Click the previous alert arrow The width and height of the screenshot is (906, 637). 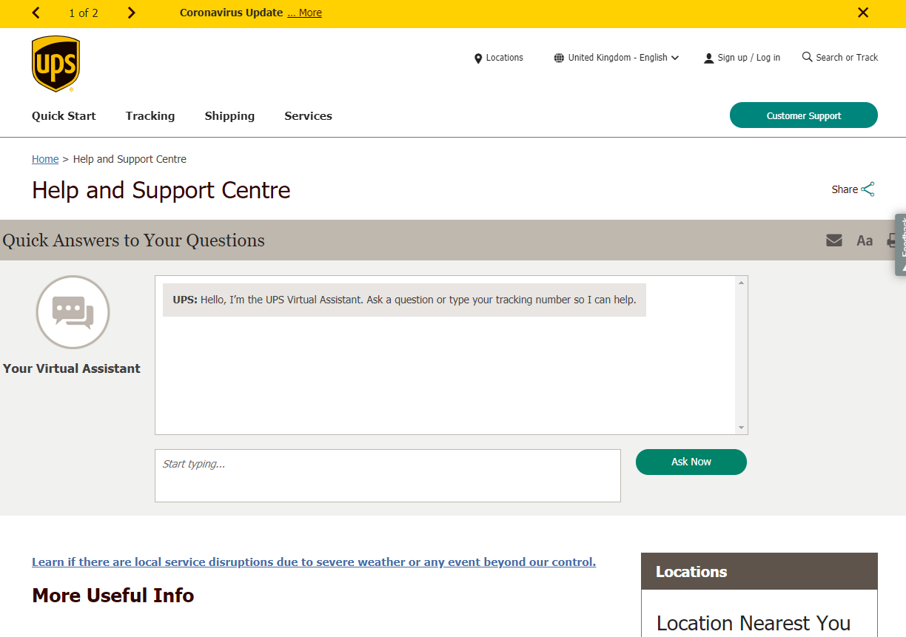(x=36, y=13)
